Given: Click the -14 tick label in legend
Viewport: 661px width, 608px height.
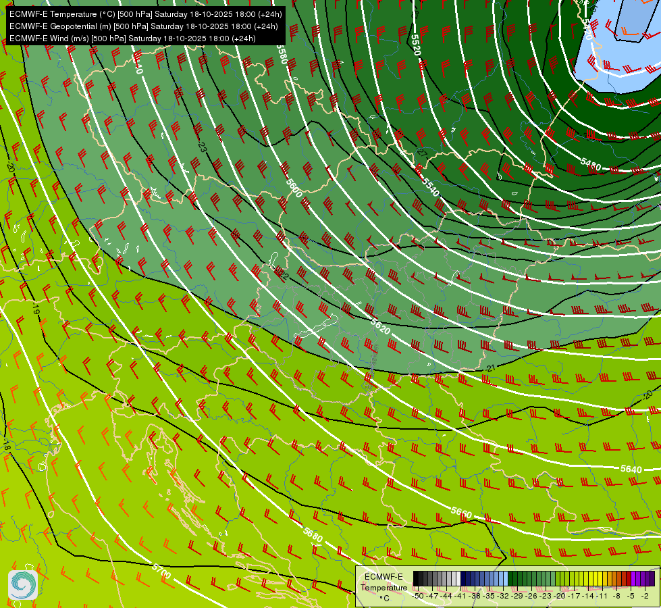Looking at the screenshot, I should tap(589, 596).
